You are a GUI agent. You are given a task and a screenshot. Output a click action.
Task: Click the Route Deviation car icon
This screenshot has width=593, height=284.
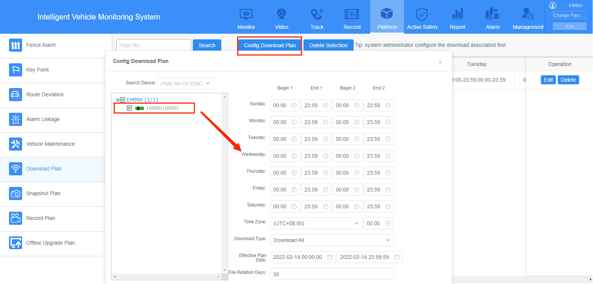[15, 95]
